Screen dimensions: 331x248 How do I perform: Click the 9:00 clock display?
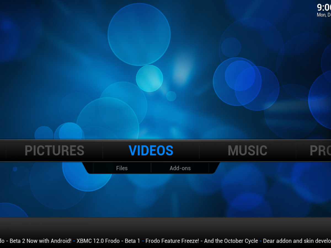click(324, 7)
